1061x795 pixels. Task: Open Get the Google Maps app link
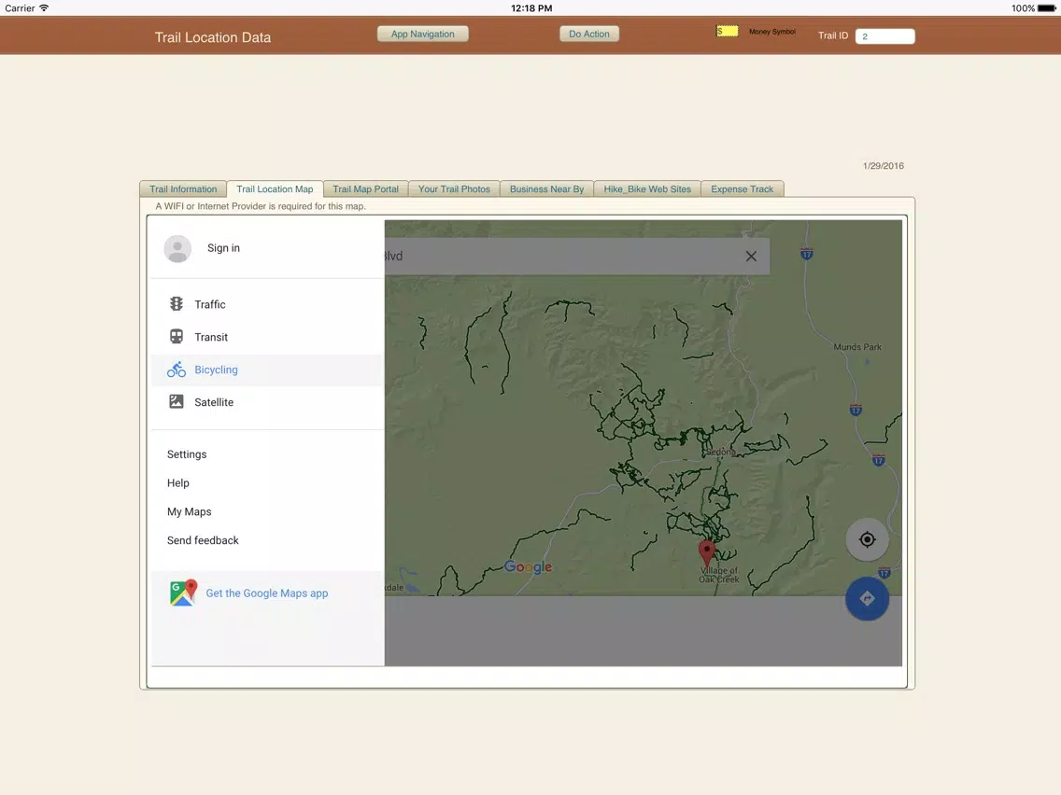click(x=266, y=593)
